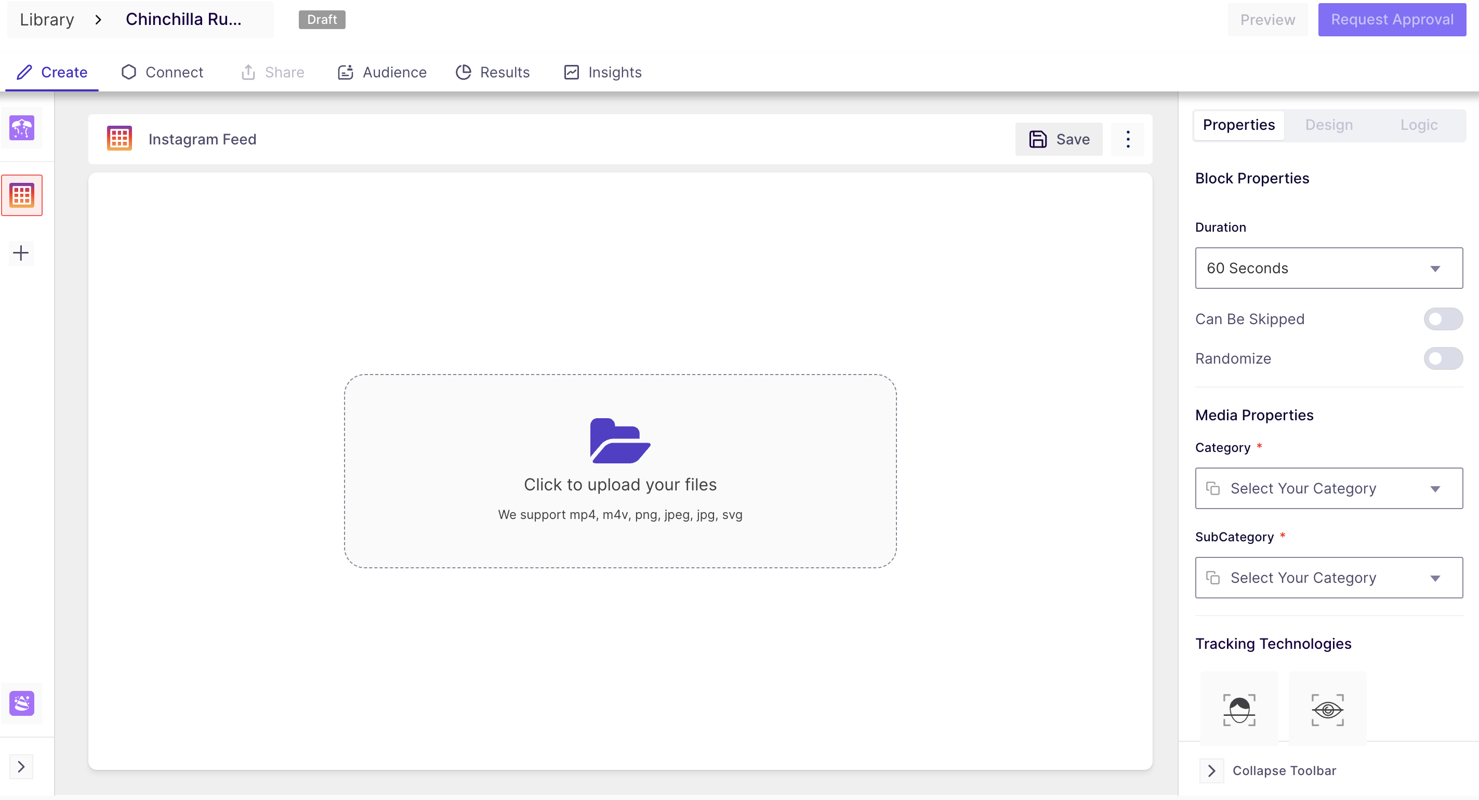1479x800 pixels.
Task: Click the Preview button
Action: [x=1267, y=20]
